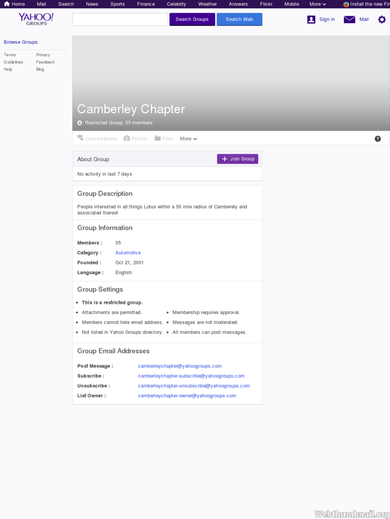Open the Automotive category link

point(128,253)
